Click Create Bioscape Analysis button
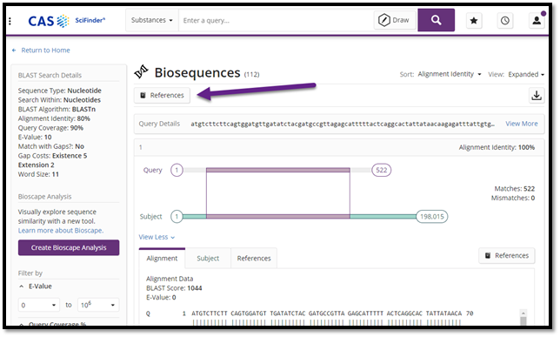 click(x=69, y=247)
